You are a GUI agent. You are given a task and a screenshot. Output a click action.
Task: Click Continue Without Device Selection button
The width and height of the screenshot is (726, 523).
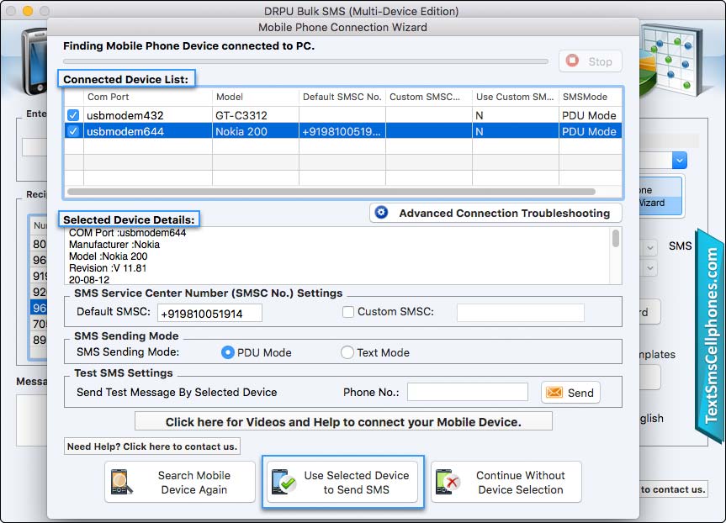point(506,482)
